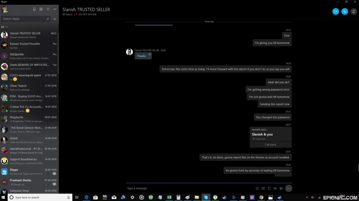Attach a file to the message
Image resolution: width=359 pixels, height=201 pixels.
point(269,188)
